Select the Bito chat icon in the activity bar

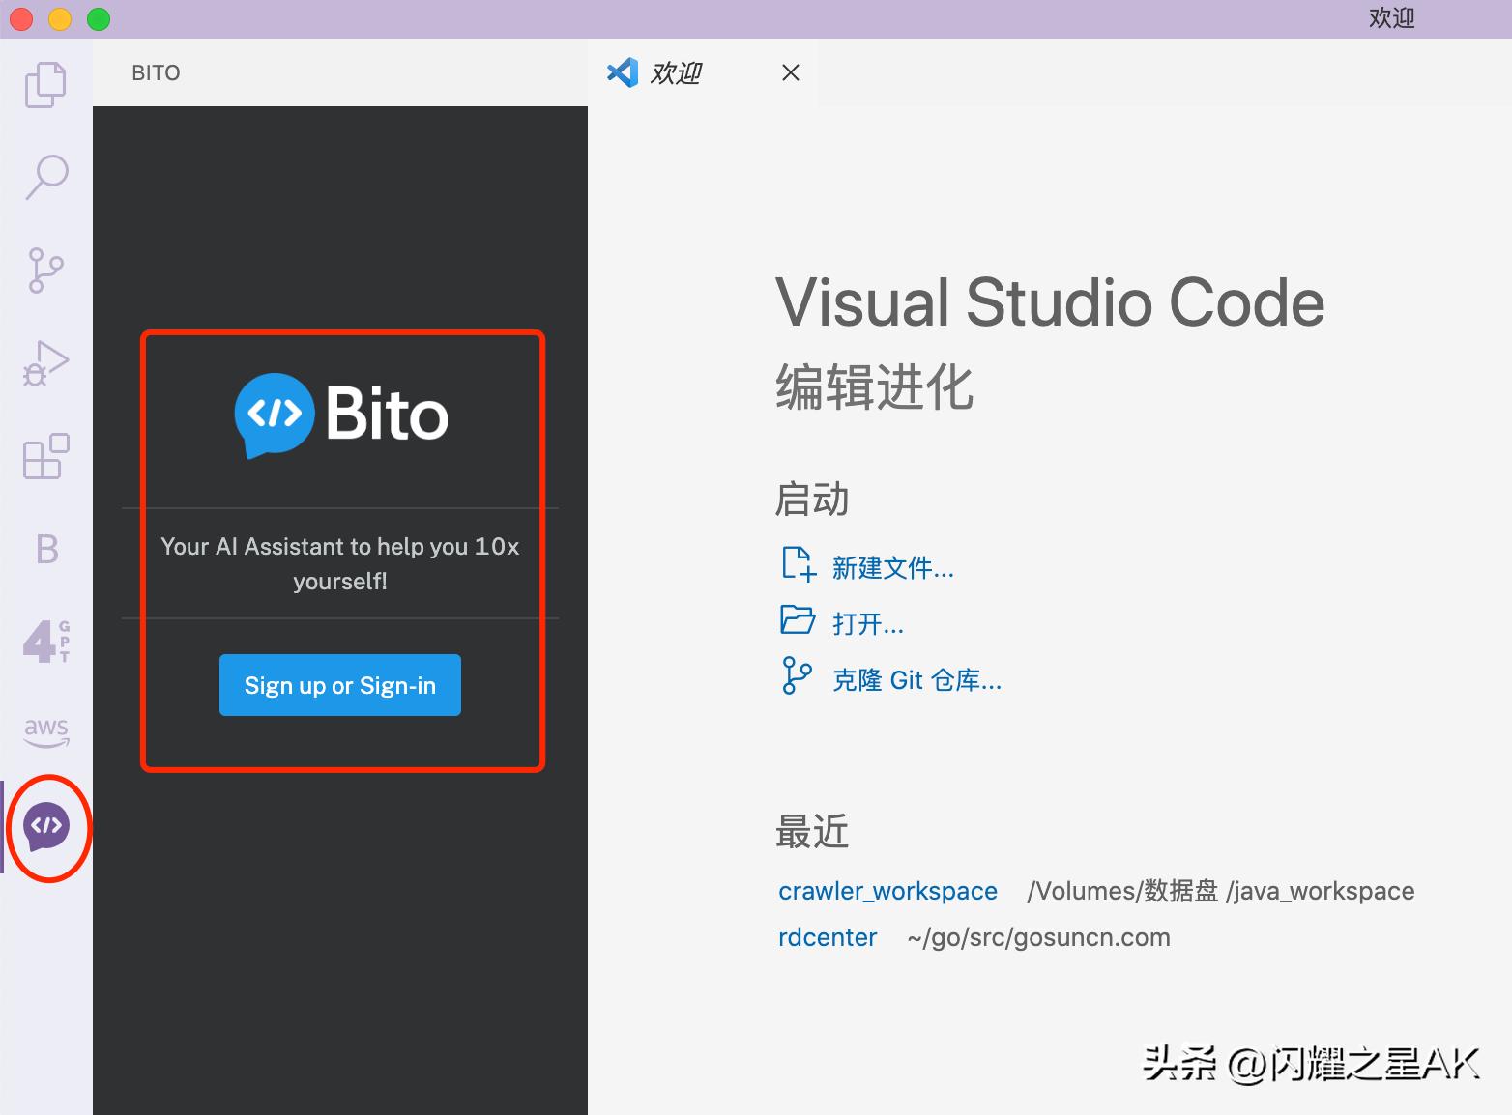click(x=46, y=827)
